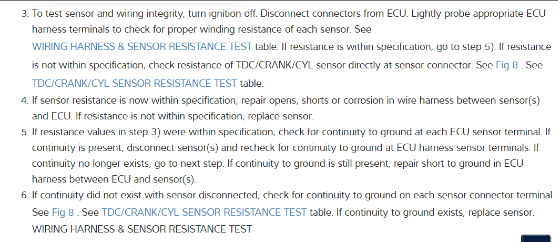
Task: Click the list number 3 marker
Action: (x=25, y=12)
